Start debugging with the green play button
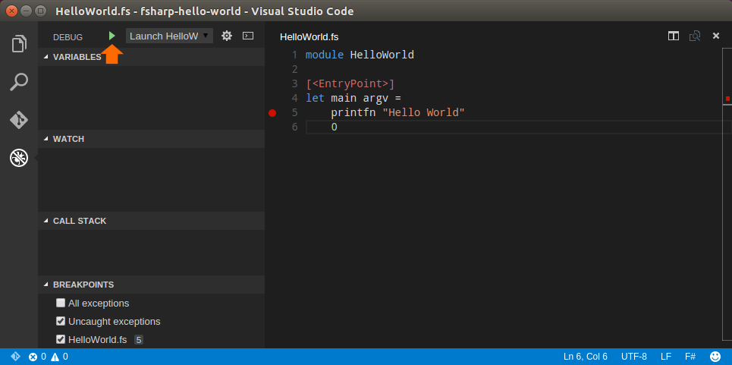The width and height of the screenshot is (732, 365). pyautogui.click(x=112, y=36)
